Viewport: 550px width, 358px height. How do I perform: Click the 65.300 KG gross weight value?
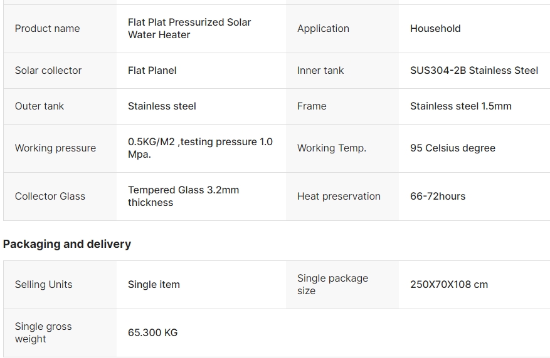point(153,332)
